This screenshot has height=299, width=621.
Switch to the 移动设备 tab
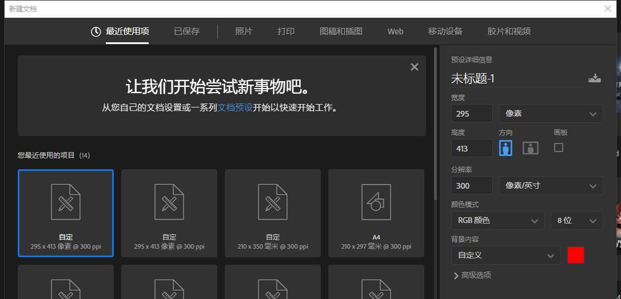pos(445,31)
